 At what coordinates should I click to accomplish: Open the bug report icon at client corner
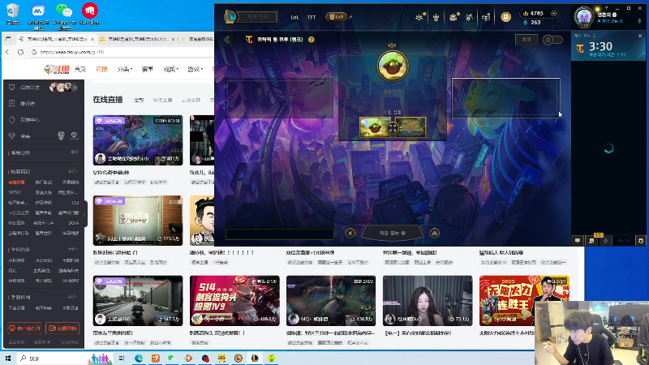pyautogui.click(x=641, y=240)
